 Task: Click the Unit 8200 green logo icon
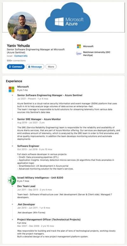12,180
